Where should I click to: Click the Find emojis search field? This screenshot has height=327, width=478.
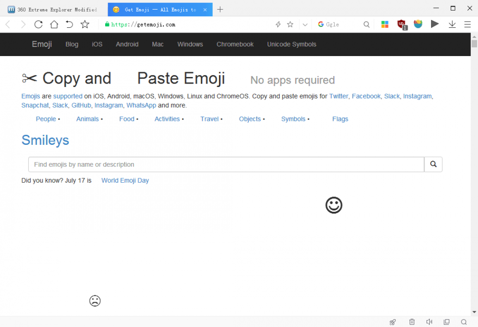point(226,164)
